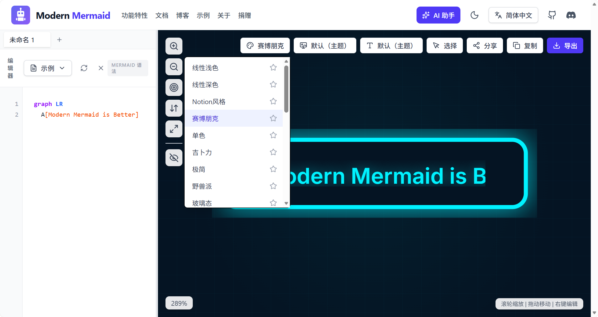The width and height of the screenshot is (598, 317).
Task: Click the 复制 copy button
Action: (x=525, y=46)
